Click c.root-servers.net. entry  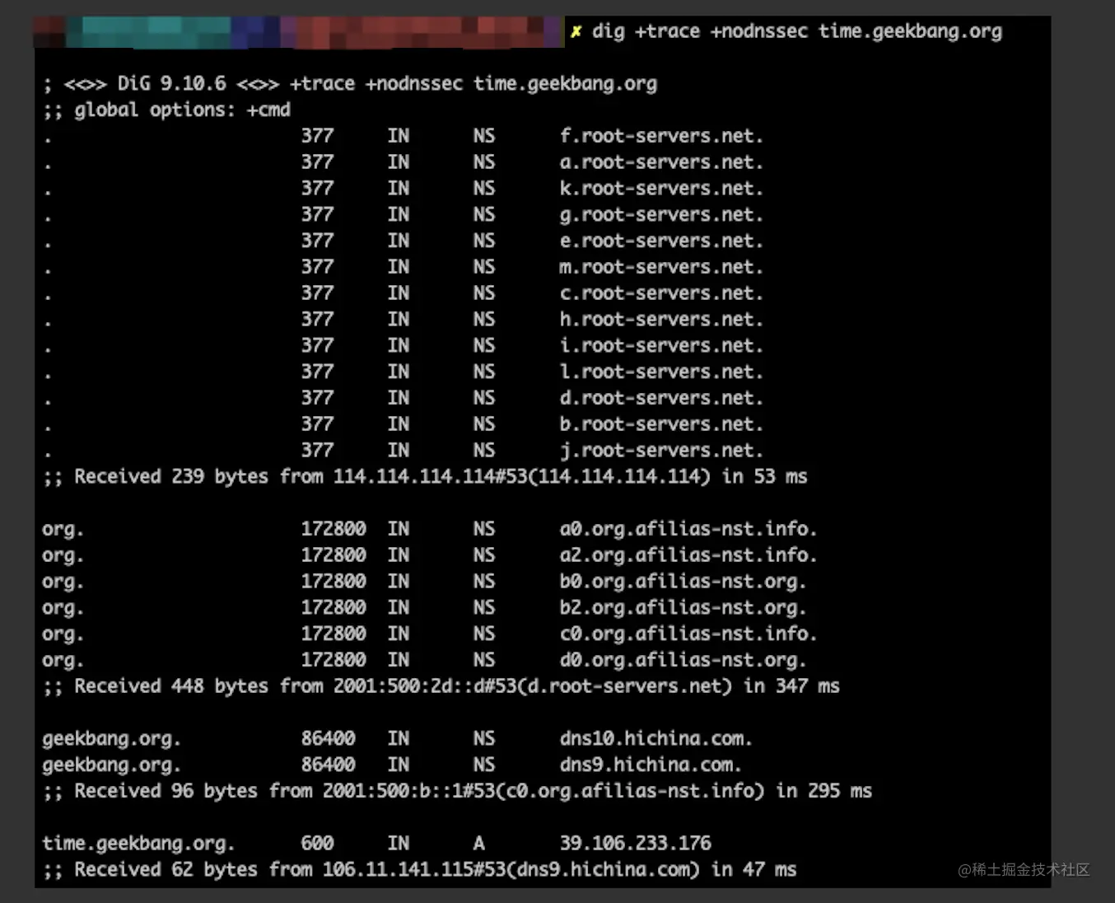pos(661,293)
